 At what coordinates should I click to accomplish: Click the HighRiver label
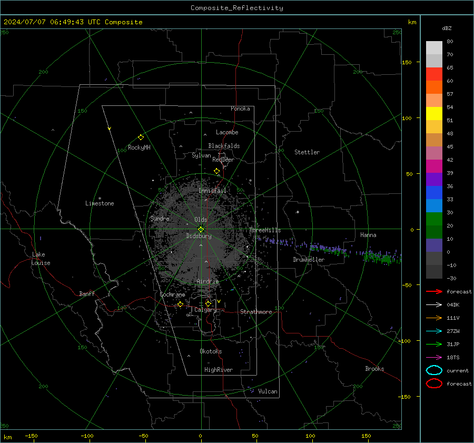(219, 370)
